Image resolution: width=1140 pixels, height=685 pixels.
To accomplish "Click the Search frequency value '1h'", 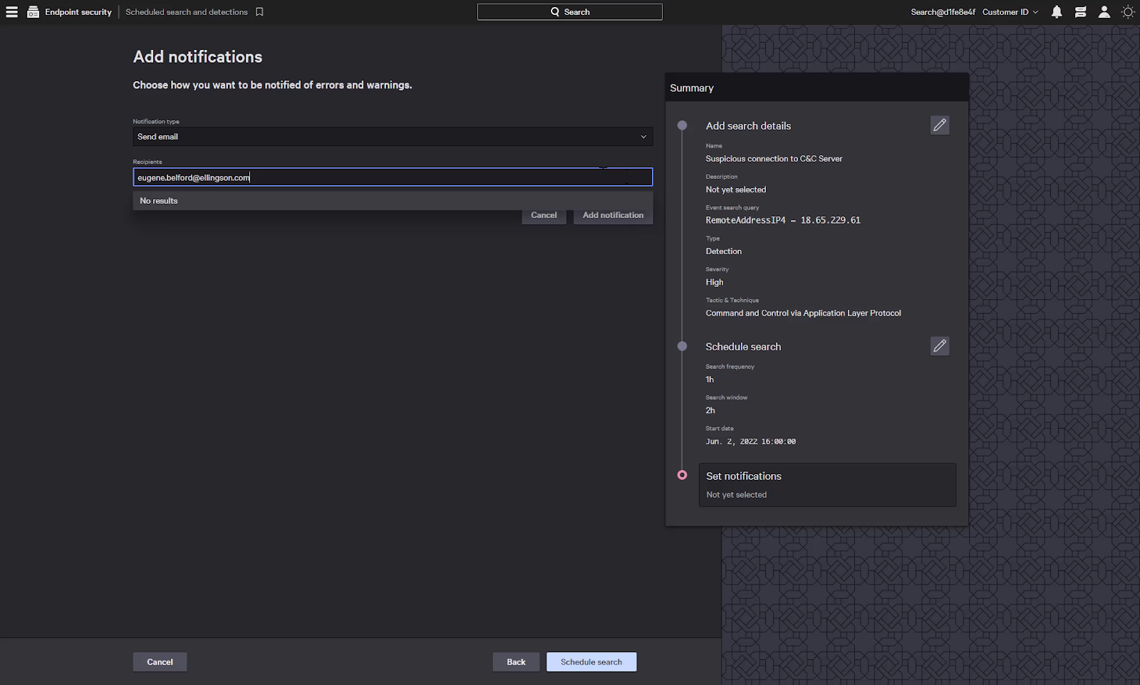I will 710,380.
